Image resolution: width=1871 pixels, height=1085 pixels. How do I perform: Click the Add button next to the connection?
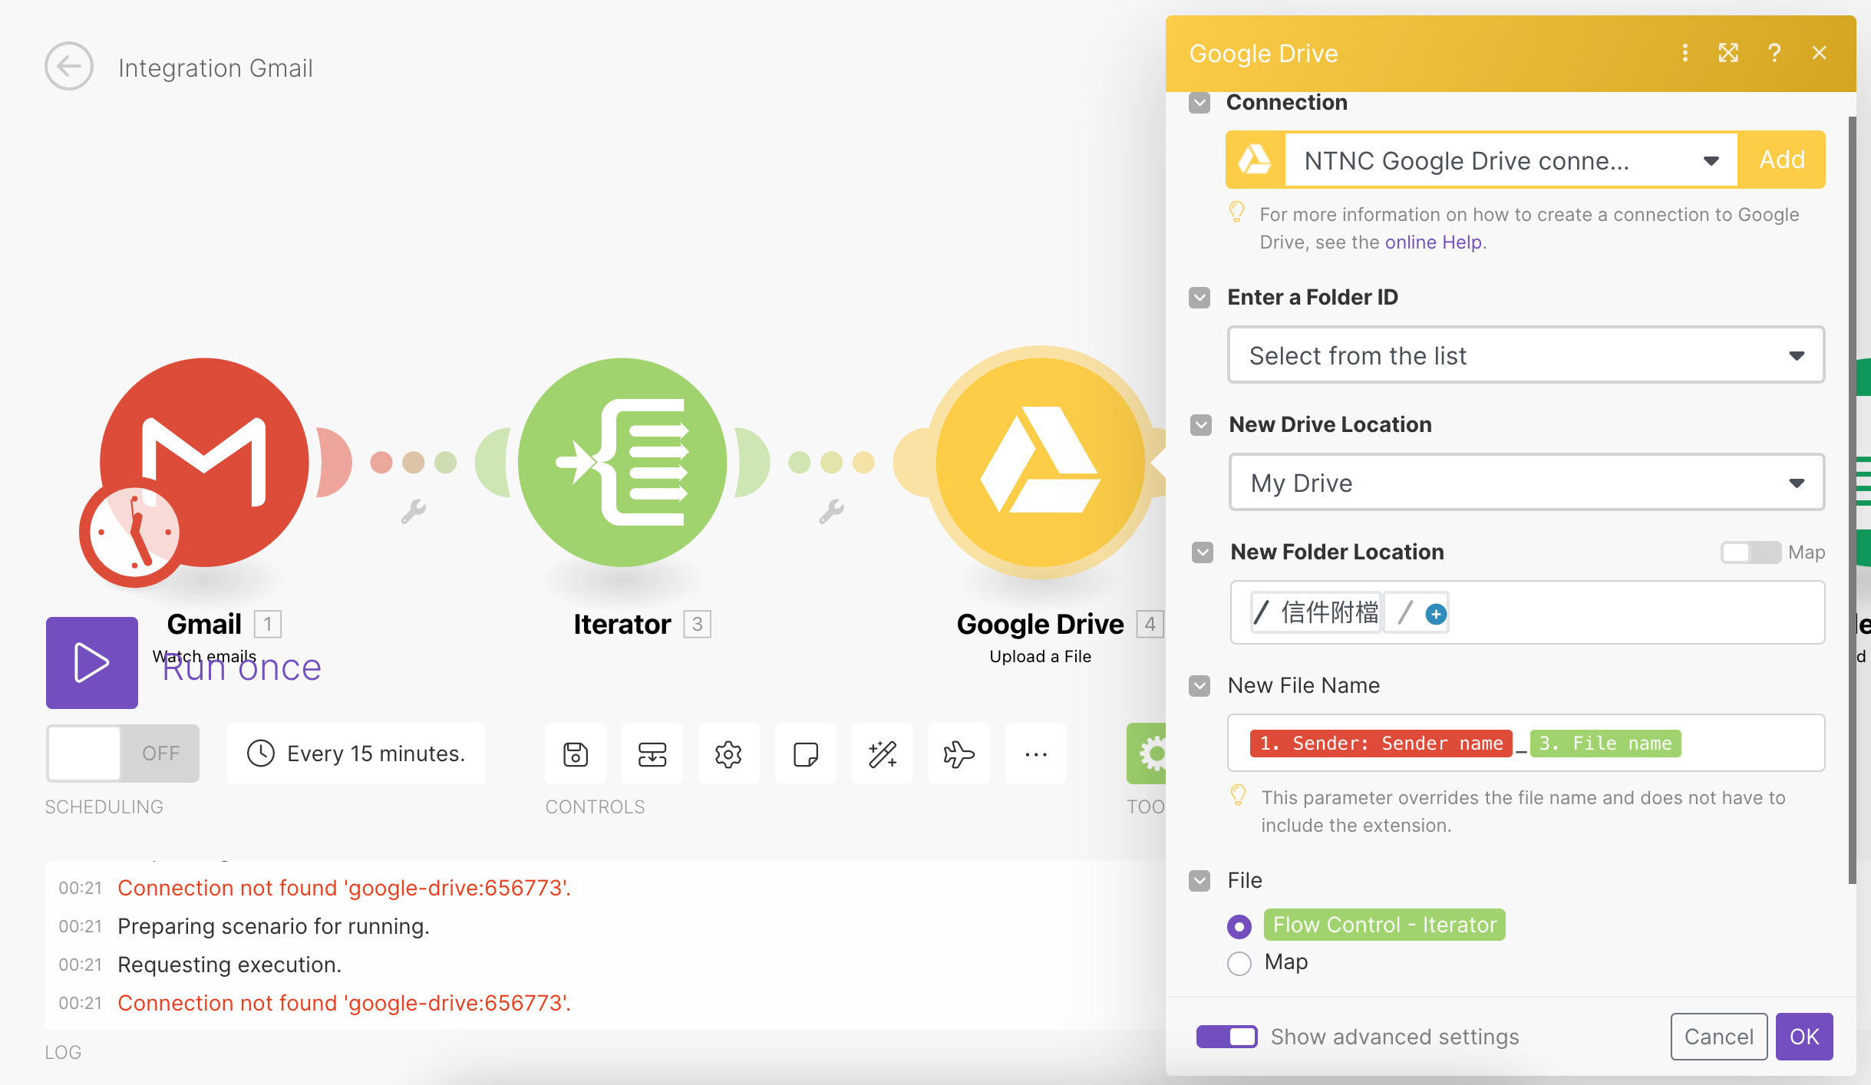tap(1782, 160)
